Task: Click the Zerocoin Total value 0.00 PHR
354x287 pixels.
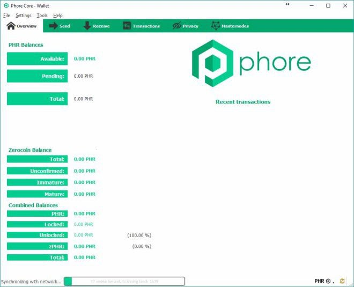Action: (85, 159)
